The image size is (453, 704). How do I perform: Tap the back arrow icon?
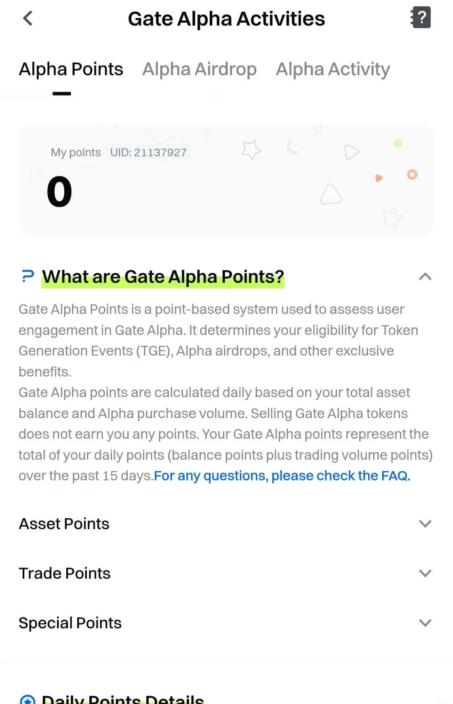click(x=28, y=18)
